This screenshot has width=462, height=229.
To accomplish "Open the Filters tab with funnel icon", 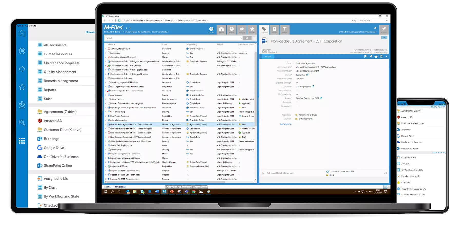I will tap(285, 29).
